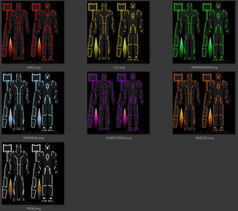Click the CLU.png file name label

click(119, 67)
